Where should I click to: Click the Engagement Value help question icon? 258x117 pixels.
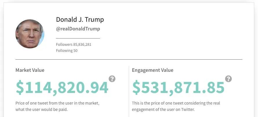[x=228, y=78]
